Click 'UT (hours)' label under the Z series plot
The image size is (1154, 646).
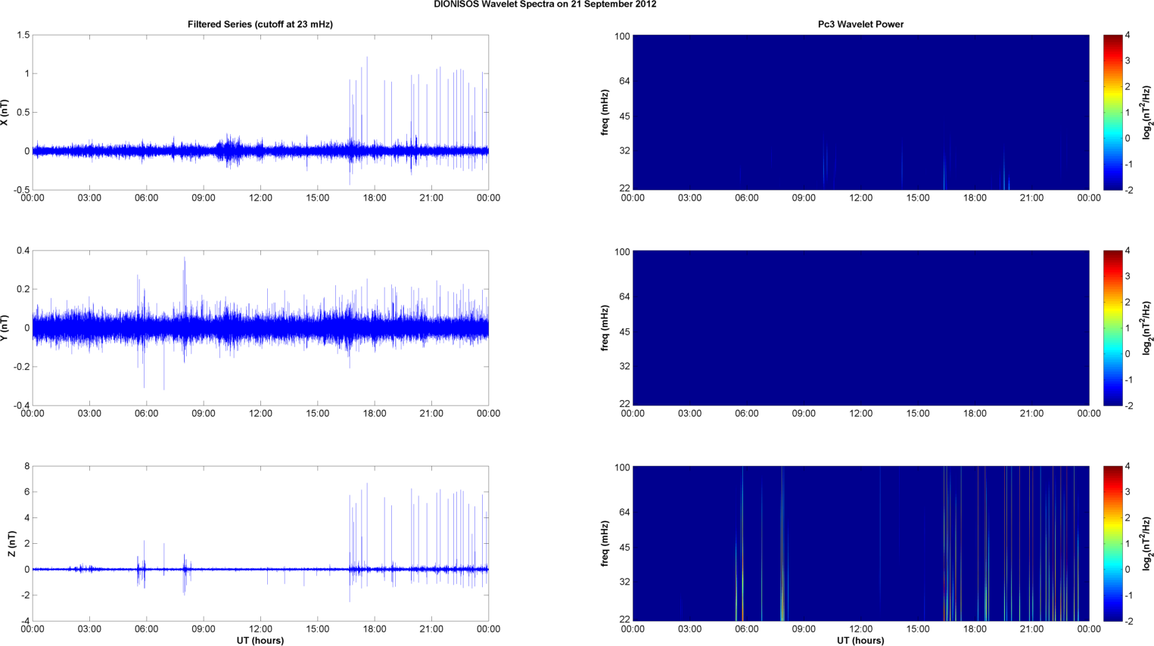[260, 640]
